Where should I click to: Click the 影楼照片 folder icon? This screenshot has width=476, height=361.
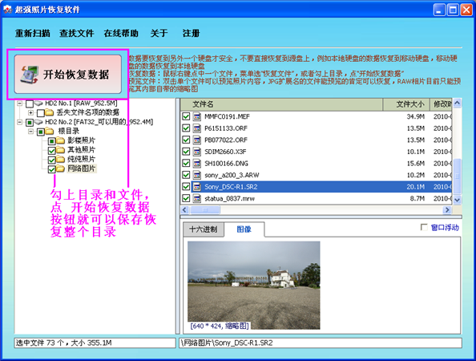[x=61, y=140]
